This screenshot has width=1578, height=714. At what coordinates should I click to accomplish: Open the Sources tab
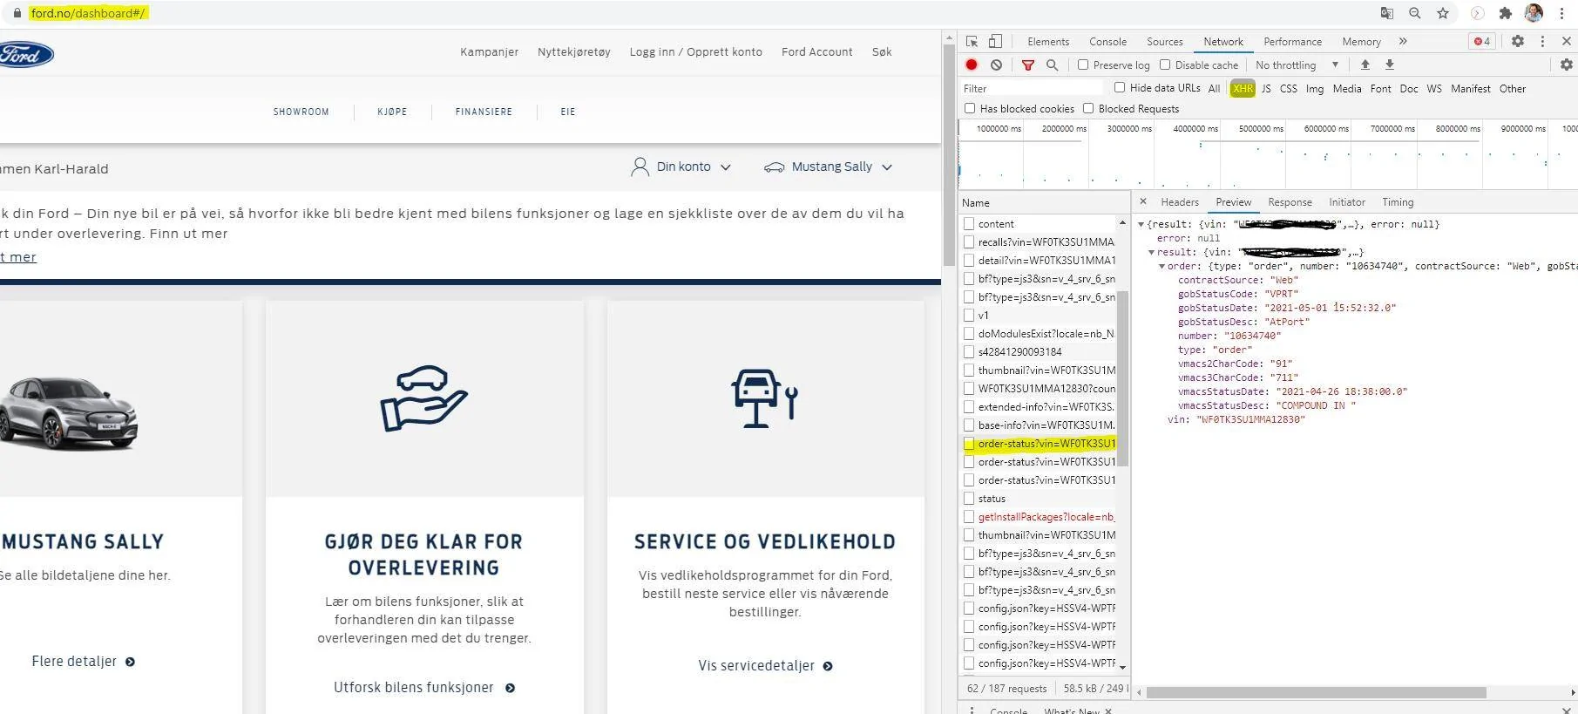coord(1164,41)
